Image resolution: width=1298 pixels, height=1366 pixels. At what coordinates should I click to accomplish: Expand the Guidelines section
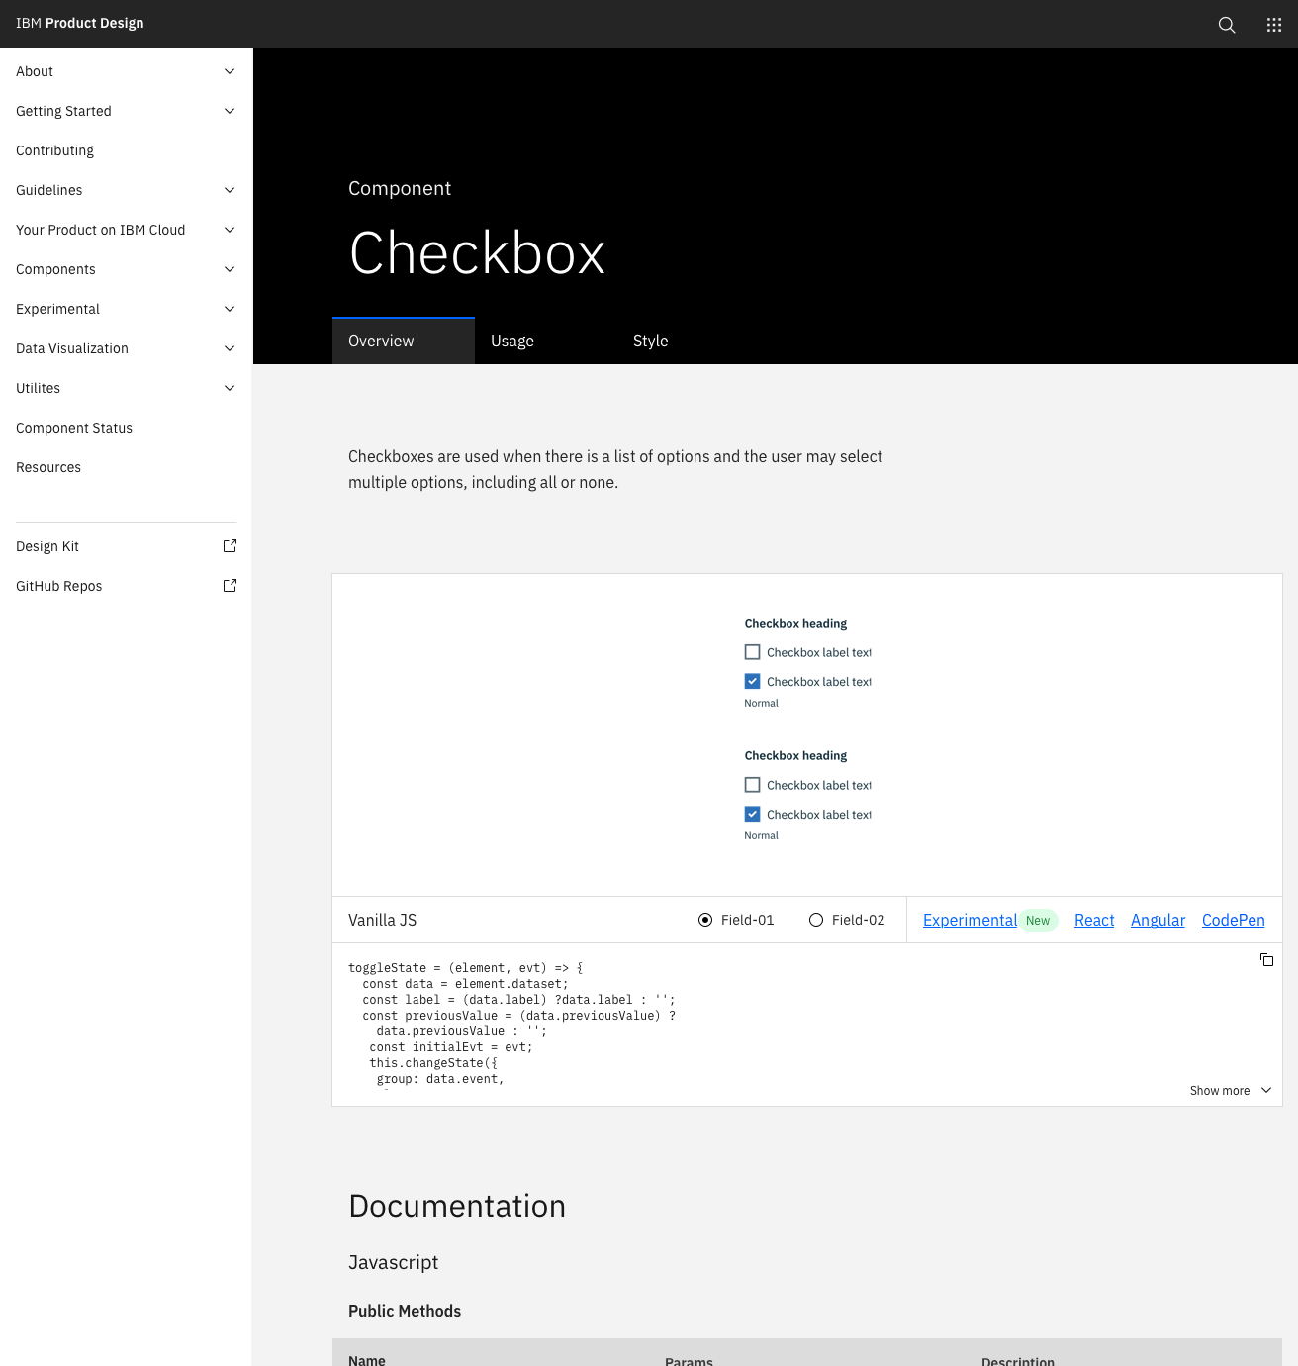(x=230, y=190)
